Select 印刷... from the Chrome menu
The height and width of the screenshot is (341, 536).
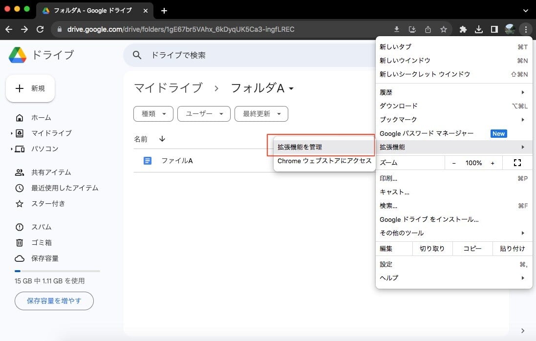(454, 178)
